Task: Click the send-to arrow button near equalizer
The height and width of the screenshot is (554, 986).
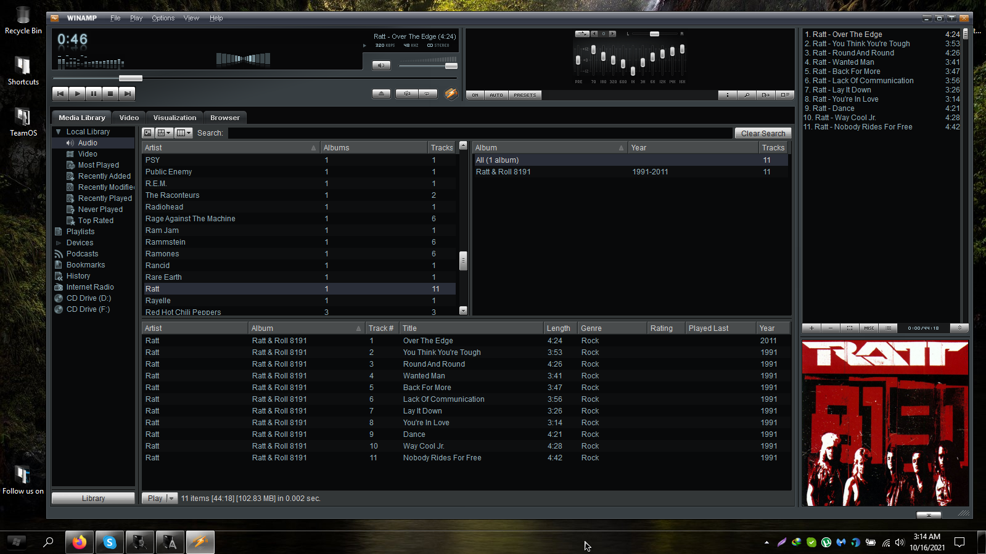Action: (766, 95)
